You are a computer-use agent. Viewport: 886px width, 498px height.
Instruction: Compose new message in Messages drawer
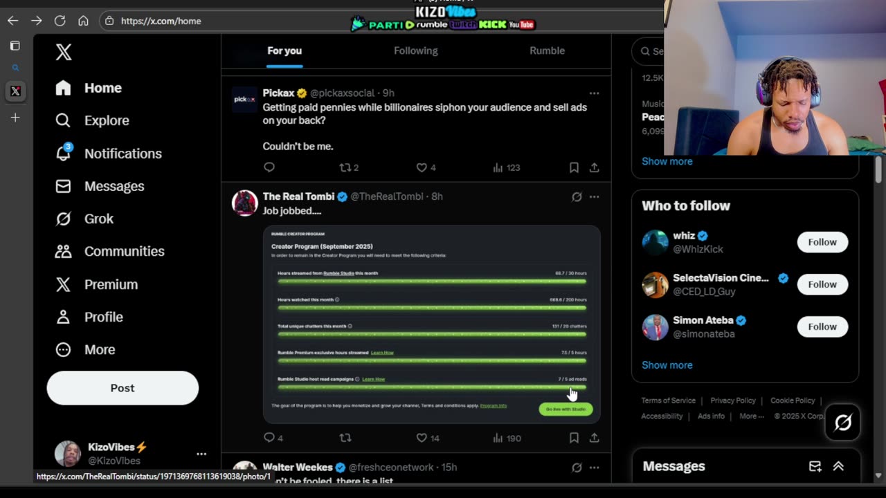(815, 466)
